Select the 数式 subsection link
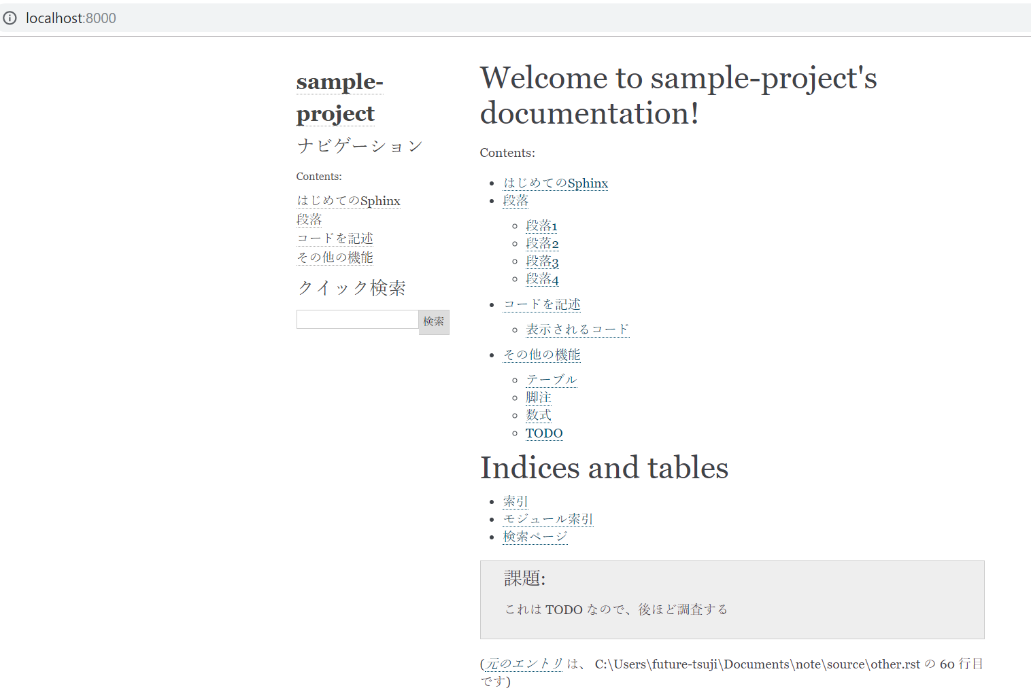This screenshot has width=1031, height=697. click(538, 415)
